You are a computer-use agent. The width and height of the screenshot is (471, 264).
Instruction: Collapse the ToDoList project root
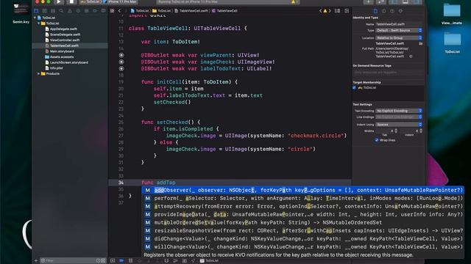(x=35, y=18)
